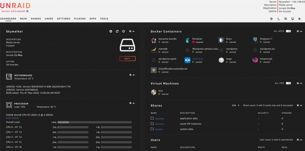
Task: Click the nextcloud container icon
Action: click(188, 60)
